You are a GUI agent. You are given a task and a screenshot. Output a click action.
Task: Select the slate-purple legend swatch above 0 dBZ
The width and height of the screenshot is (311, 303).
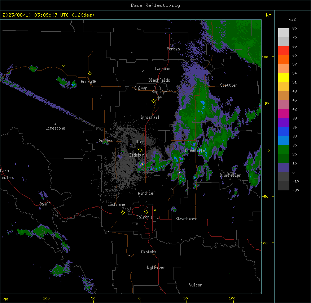[x=284, y=167]
